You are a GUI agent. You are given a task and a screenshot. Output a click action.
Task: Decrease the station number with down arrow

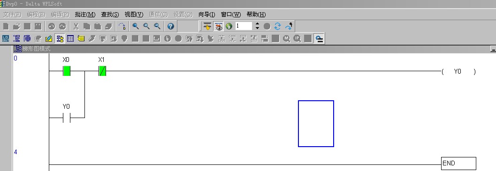[257, 28]
